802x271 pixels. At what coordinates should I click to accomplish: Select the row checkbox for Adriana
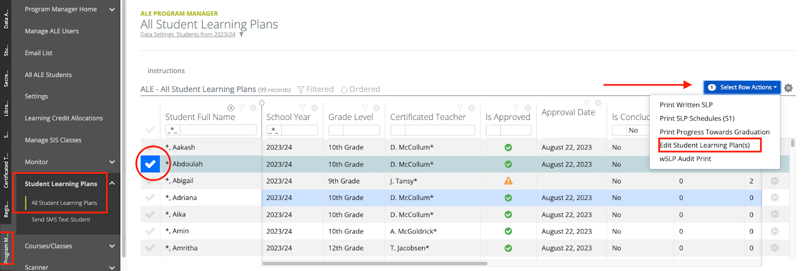tap(150, 197)
